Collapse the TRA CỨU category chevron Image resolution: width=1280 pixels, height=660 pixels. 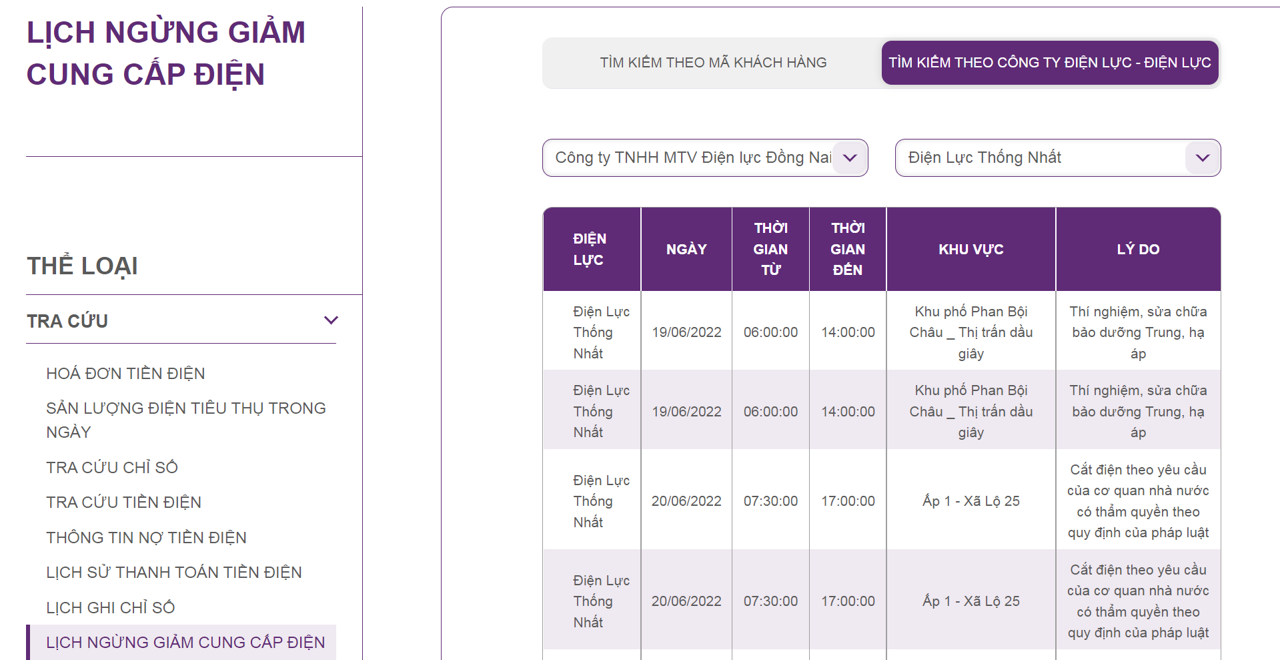(x=331, y=320)
